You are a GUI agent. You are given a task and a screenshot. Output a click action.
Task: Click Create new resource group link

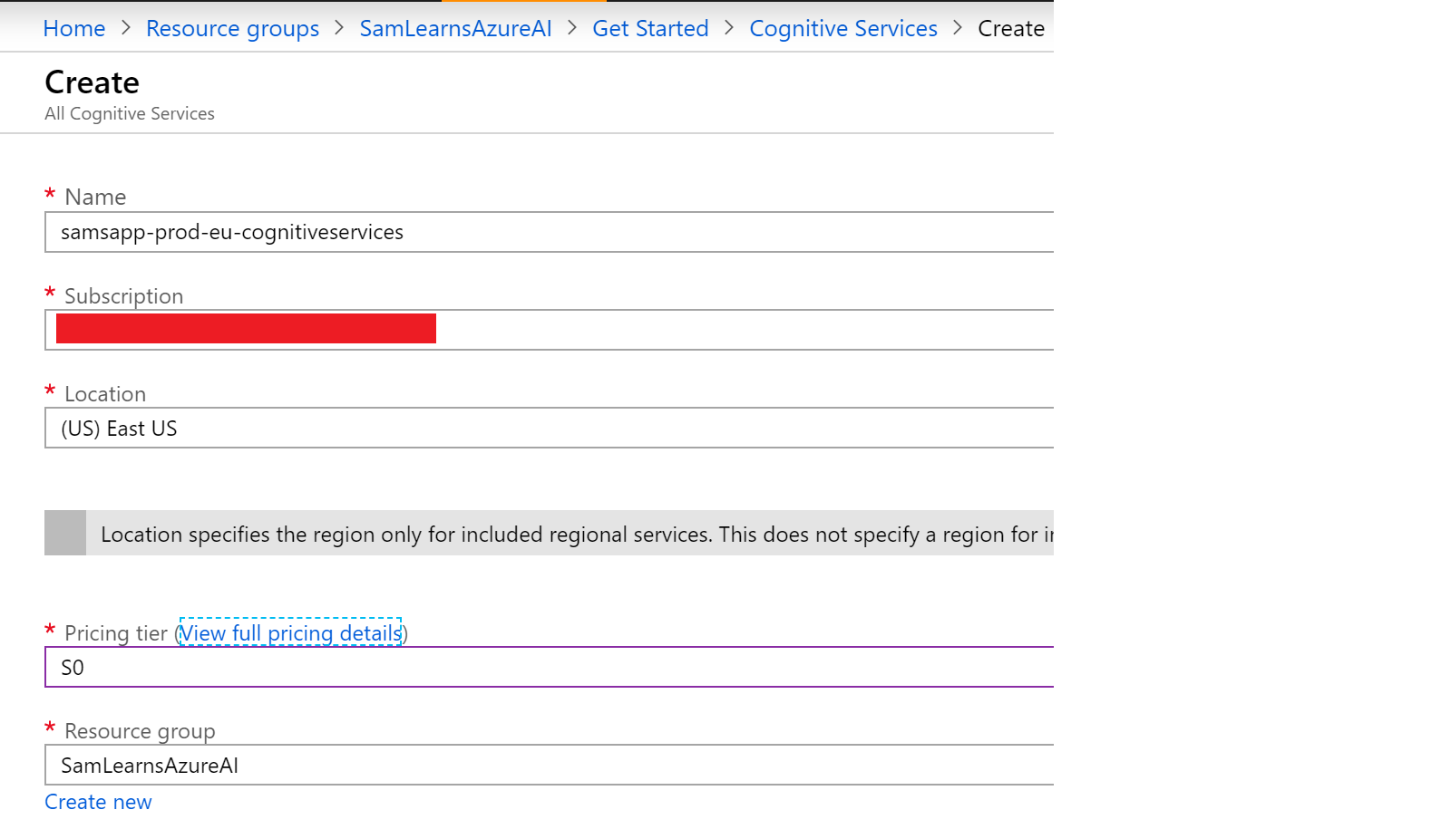point(98,803)
